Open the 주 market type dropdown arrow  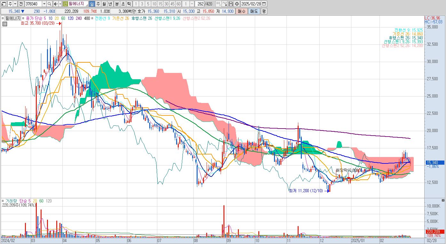pyautogui.click(x=15, y=4)
